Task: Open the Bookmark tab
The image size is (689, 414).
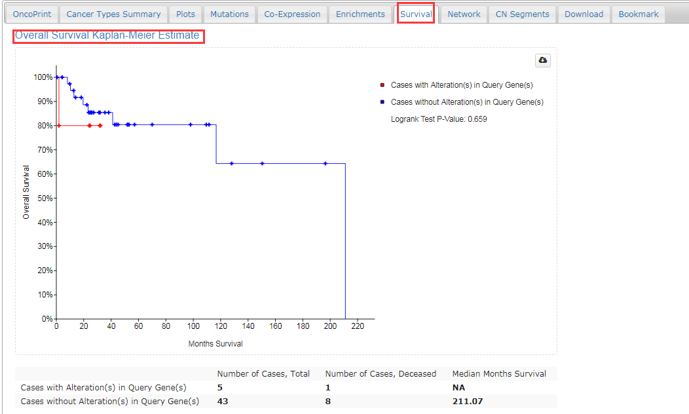Action: (639, 14)
